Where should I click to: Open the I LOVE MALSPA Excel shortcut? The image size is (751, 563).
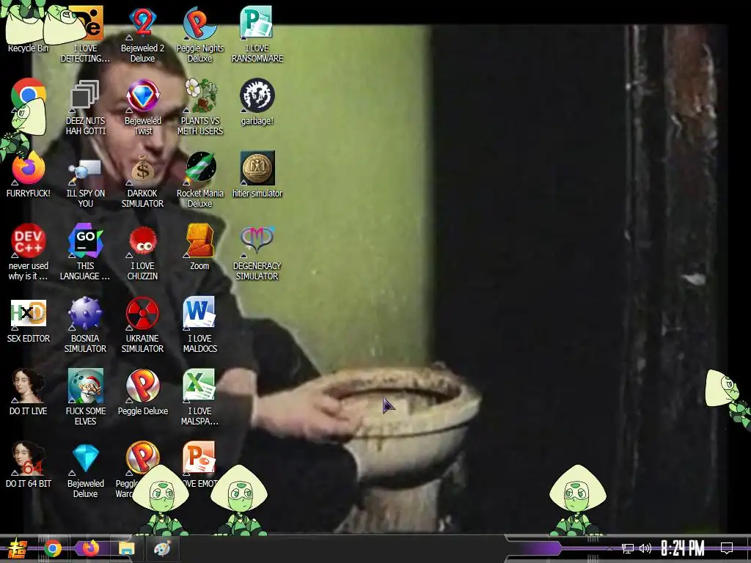click(x=199, y=397)
